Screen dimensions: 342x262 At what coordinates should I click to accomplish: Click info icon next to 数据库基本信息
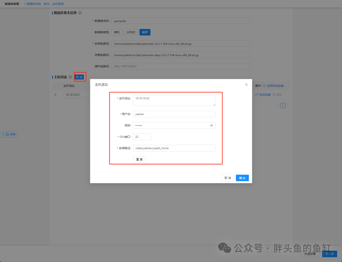(x=80, y=13)
